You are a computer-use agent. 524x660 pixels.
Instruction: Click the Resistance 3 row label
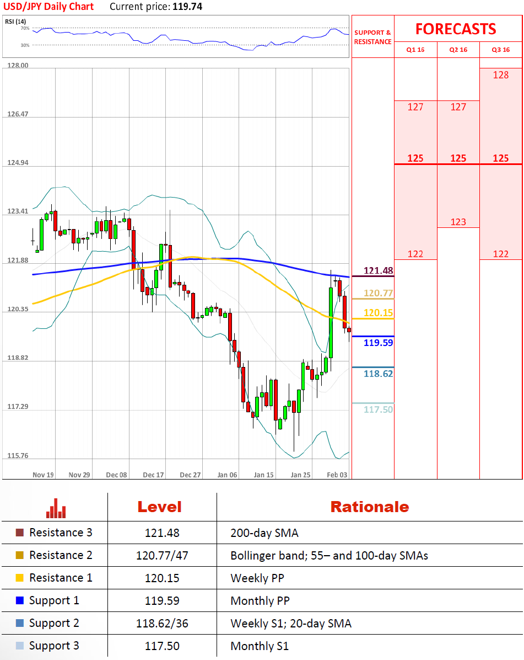tap(61, 533)
